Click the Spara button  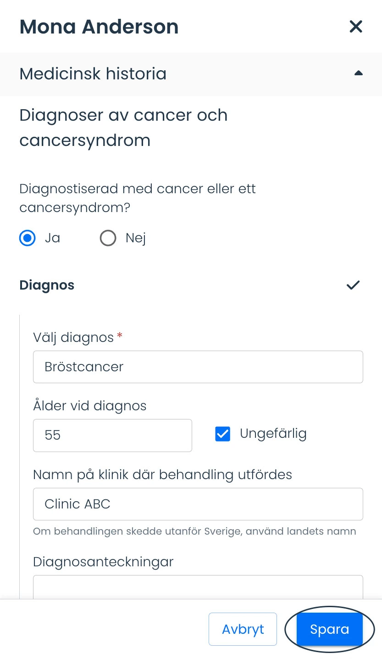point(330,629)
